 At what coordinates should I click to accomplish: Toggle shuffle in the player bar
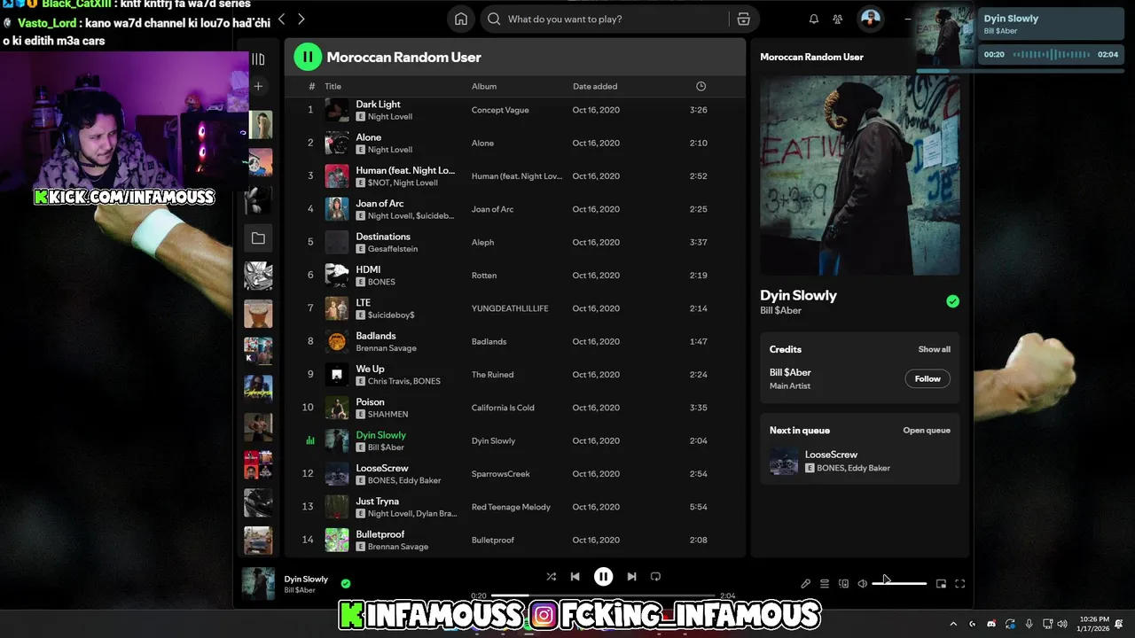(x=551, y=576)
